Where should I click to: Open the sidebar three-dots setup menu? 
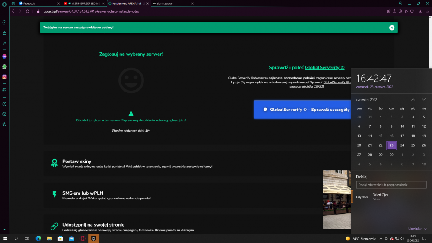(4, 230)
